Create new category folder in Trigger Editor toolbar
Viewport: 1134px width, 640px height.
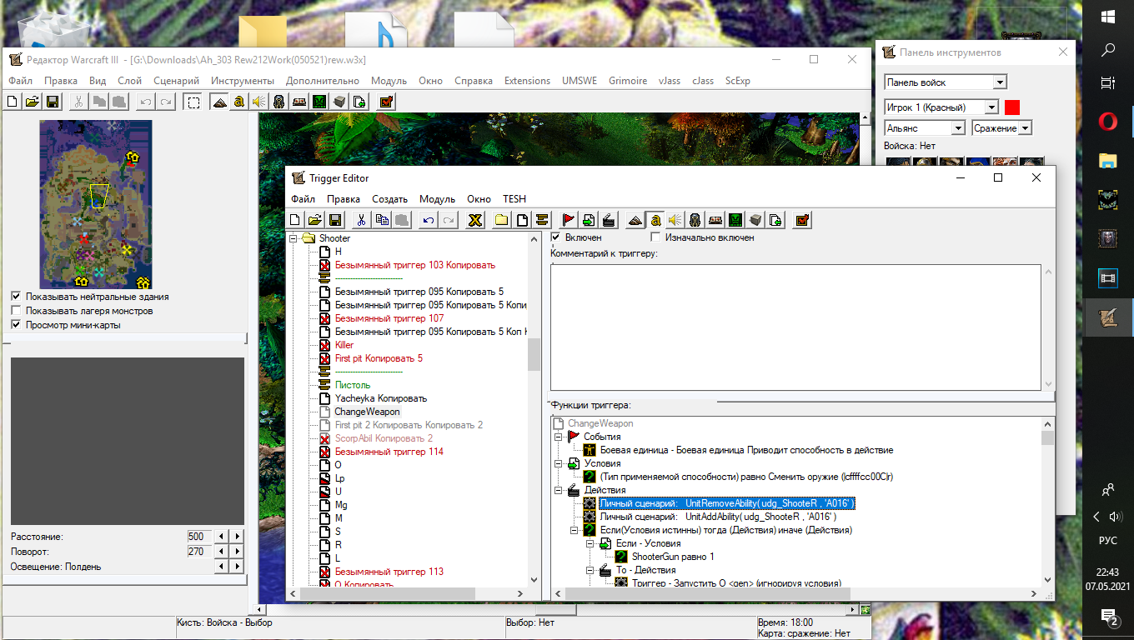tap(502, 220)
